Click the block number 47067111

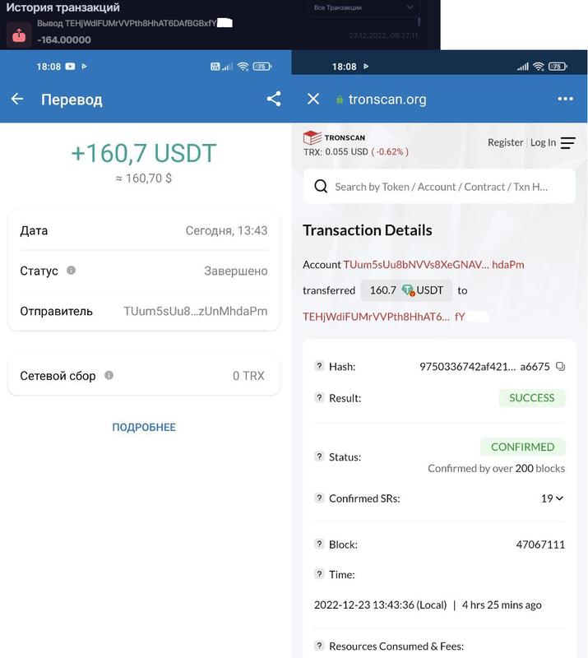[540, 544]
